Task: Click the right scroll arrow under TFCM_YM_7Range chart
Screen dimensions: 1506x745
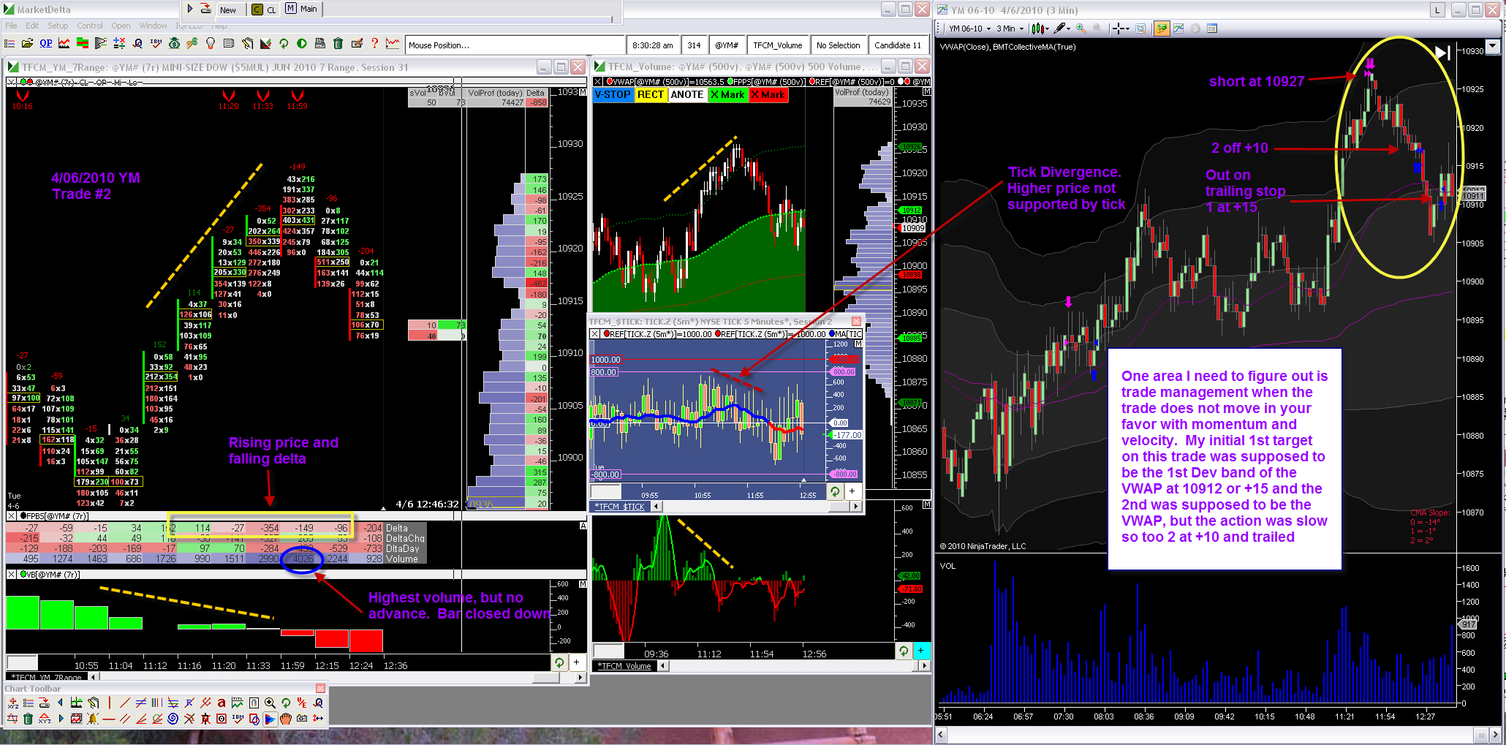Action: pyautogui.click(x=580, y=678)
